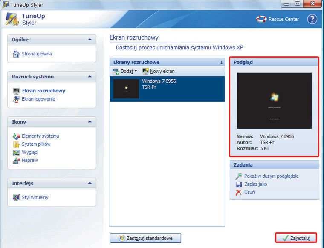This screenshot has width=324, height=248.
Task: Click the Podgląd panel header
Action: pyautogui.click(x=274, y=62)
